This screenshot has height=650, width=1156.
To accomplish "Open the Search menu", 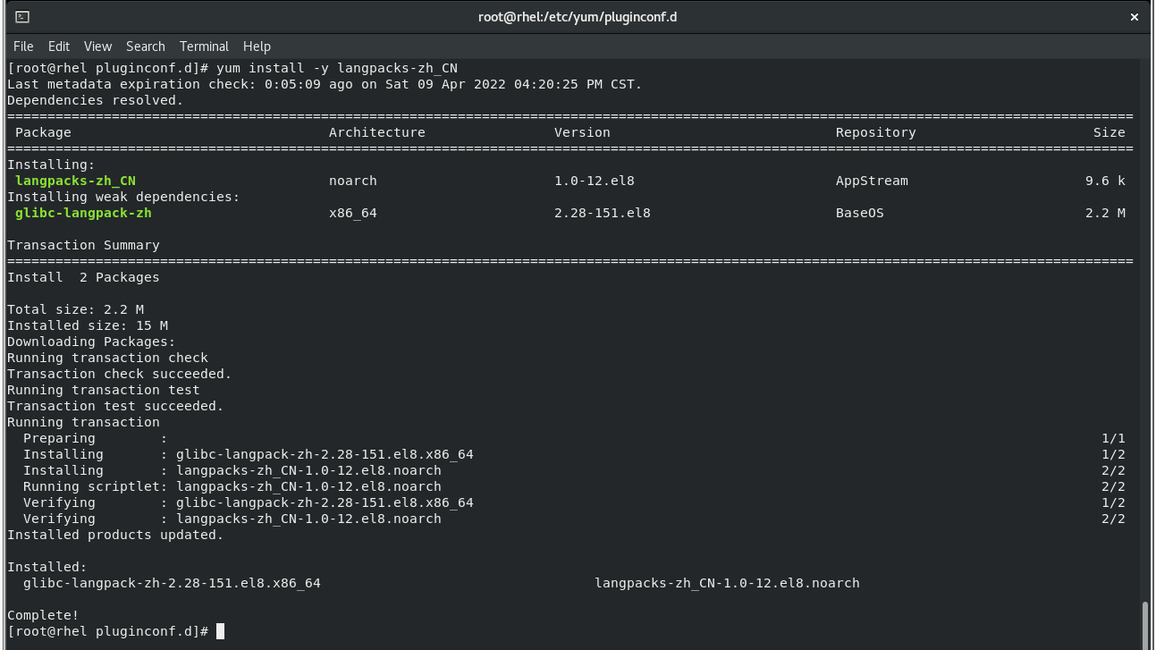I will (145, 46).
